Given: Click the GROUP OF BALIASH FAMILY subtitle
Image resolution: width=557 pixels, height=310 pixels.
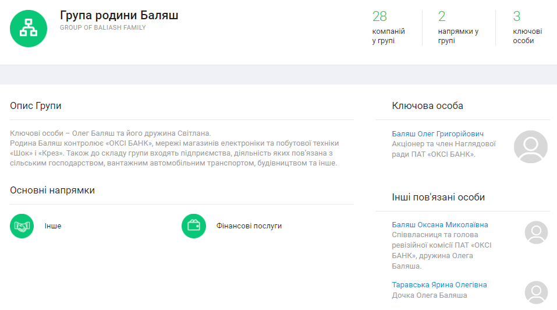Looking at the screenshot, I should (102, 28).
